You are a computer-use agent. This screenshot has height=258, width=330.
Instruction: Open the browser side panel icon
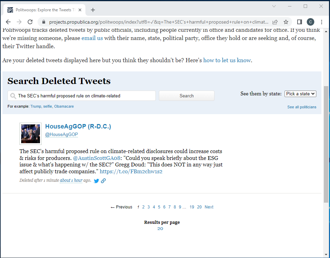[300, 22]
